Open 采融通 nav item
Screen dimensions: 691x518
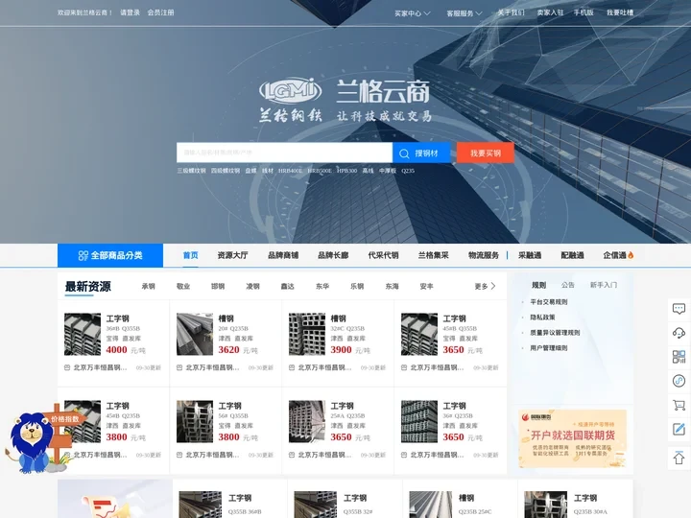click(x=530, y=255)
